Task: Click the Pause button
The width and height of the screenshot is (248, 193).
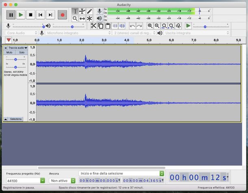Action: [11, 15]
